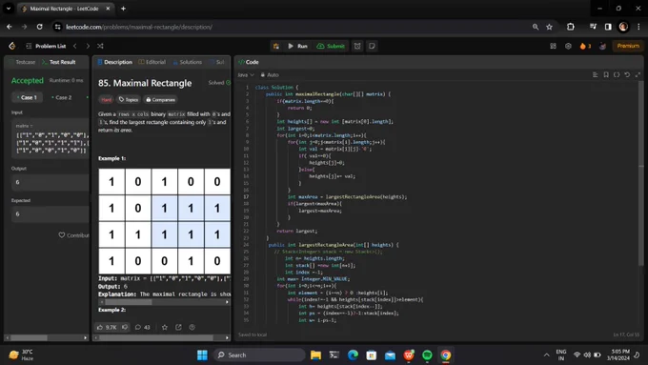This screenshot has height=365, width=648.
Task: Open a new browser tab
Action: [x=123, y=9]
